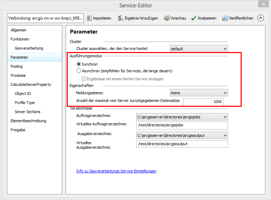Toggle Ergebnisse mit einem Karten-Service anzeigen checkbox
Viewport: 271px width, 200px height.
(x=84, y=79)
